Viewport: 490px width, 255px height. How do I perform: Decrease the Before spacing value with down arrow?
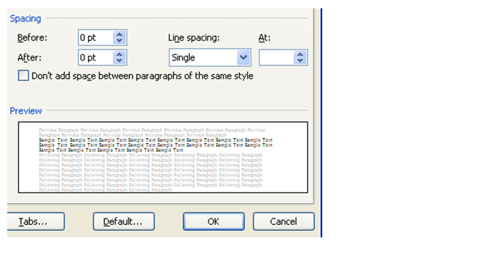(x=119, y=41)
